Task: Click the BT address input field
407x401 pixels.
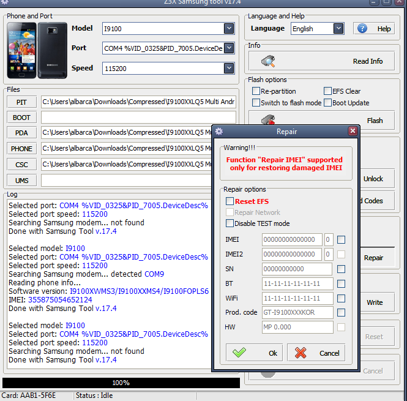Action: click(297, 283)
